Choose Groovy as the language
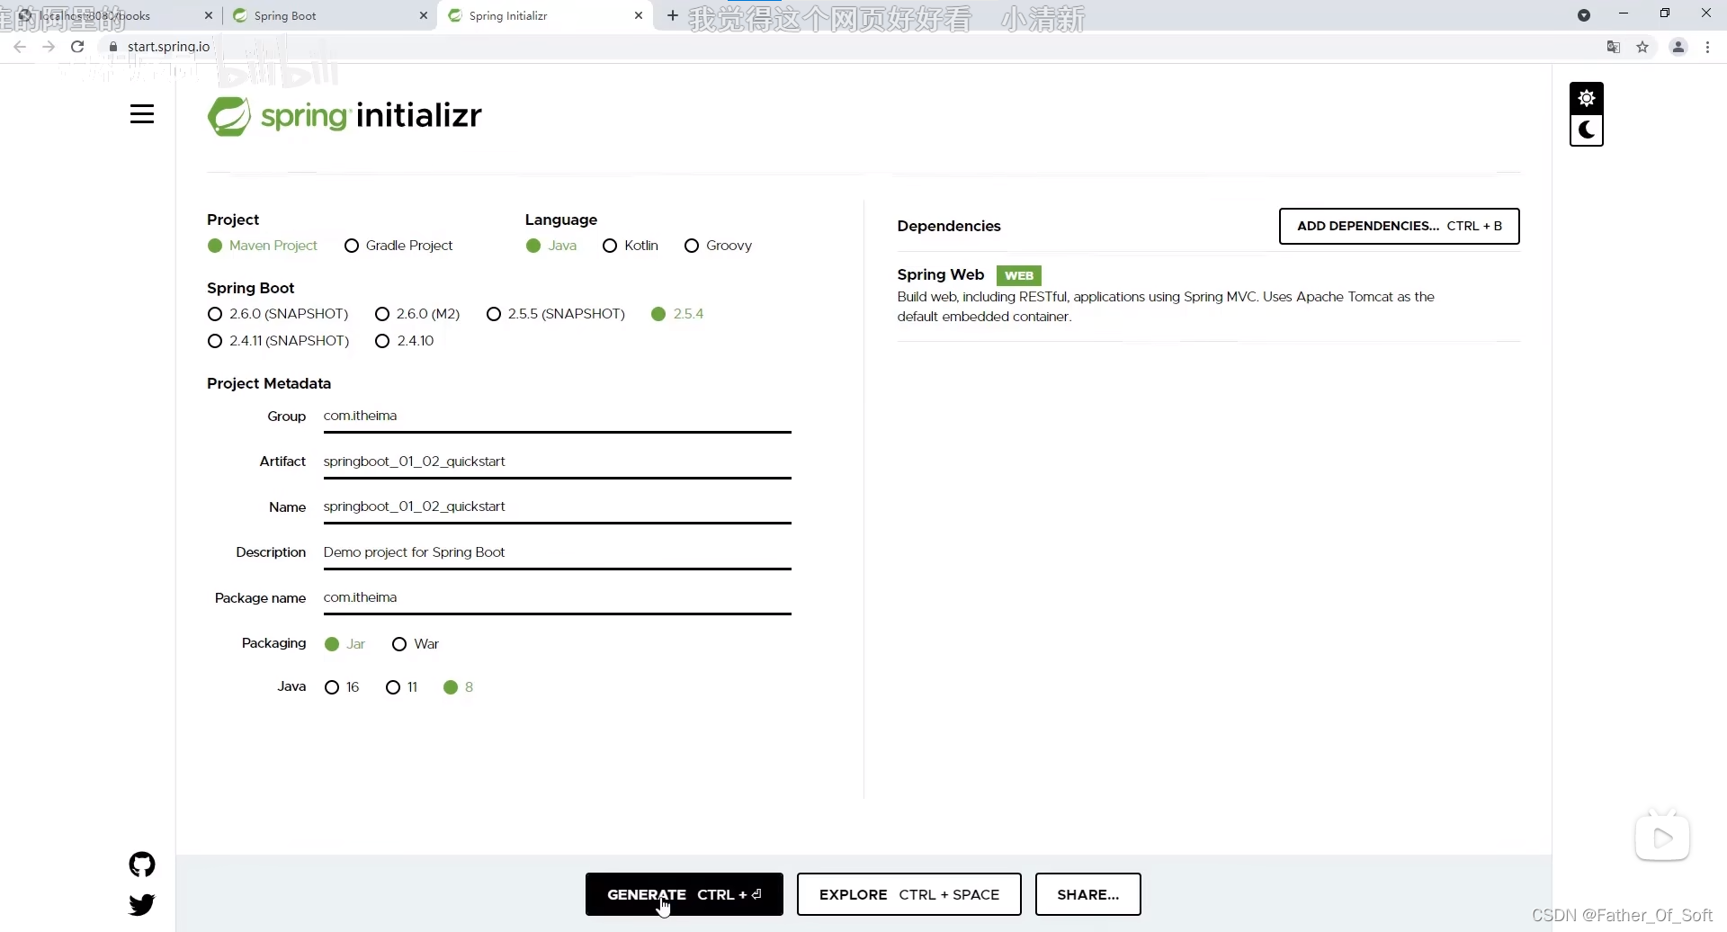 (x=718, y=246)
